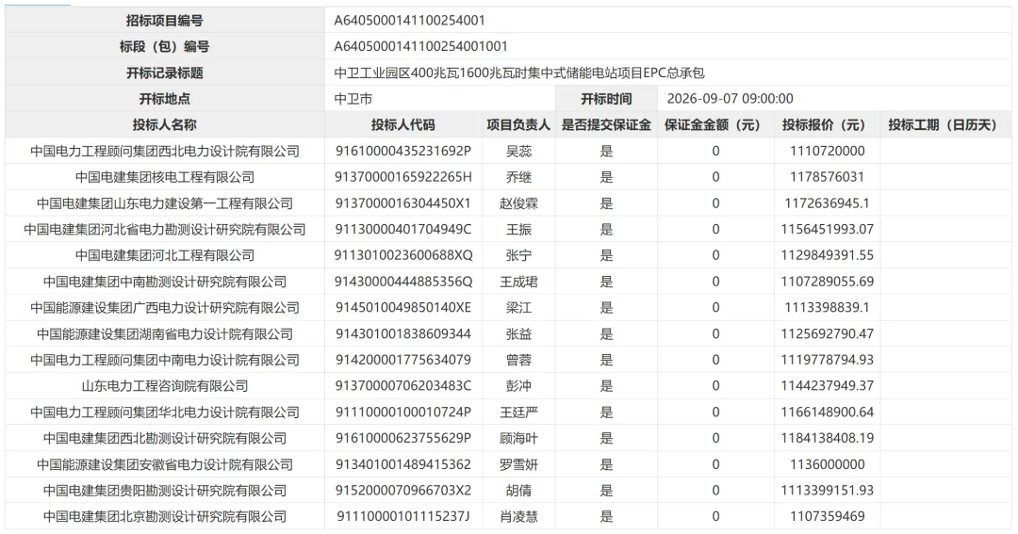Image resolution: width=1018 pixels, height=534 pixels.
Task: Select bidder 中国能源建设集团湖南省电力设计院有限公司
Action: point(165,333)
